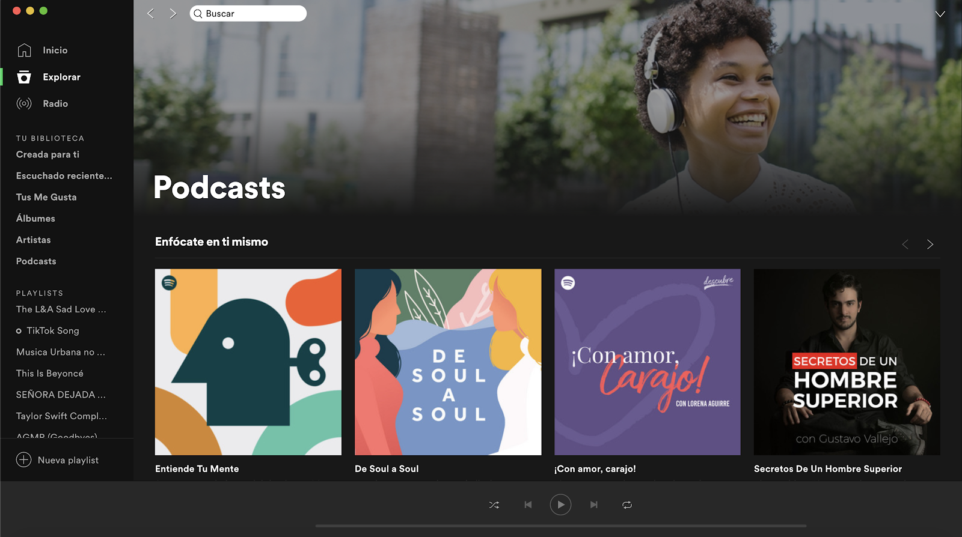Show next podcasts in Enfócate en ti mismo
The image size is (962, 537).
pyautogui.click(x=930, y=244)
